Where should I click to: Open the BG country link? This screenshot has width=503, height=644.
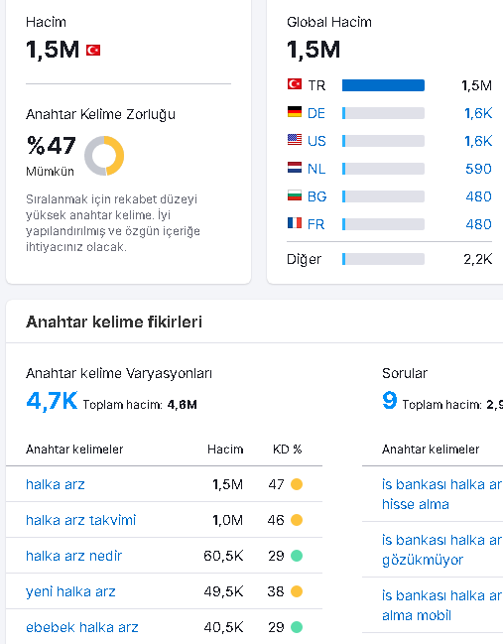point(317,196)
